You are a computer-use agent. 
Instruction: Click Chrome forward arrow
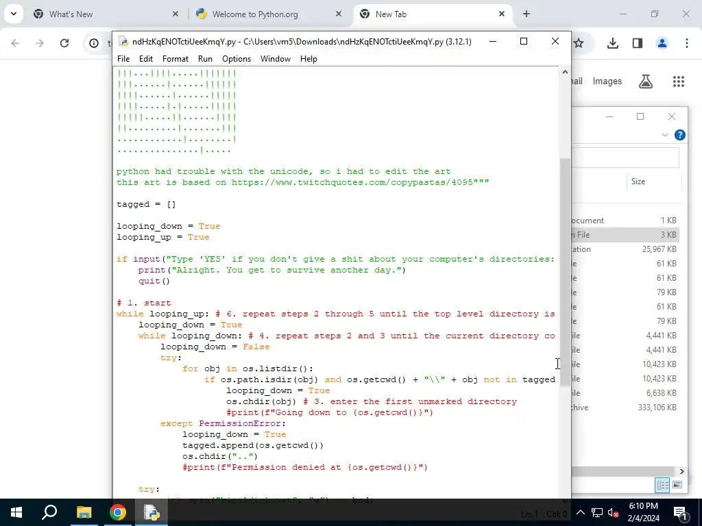[40, 43]
